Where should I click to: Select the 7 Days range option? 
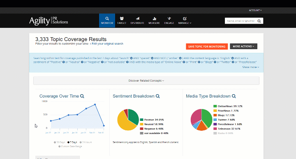(72, 143)
